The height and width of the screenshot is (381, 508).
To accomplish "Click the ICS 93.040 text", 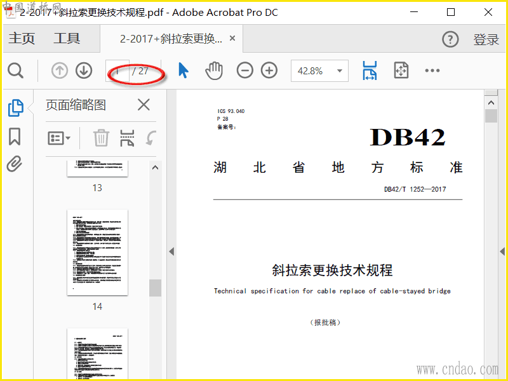I will 231,111.
